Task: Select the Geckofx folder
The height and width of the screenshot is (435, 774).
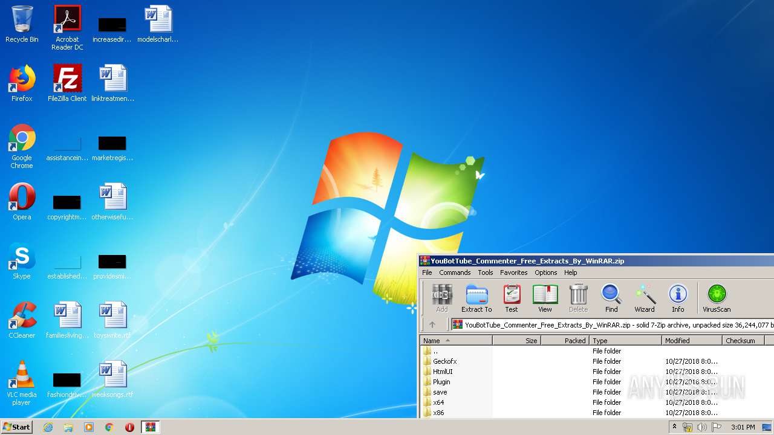Action: 597,361
